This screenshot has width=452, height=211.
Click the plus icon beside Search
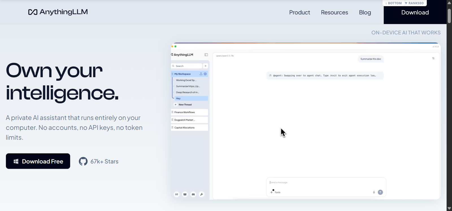205,66
